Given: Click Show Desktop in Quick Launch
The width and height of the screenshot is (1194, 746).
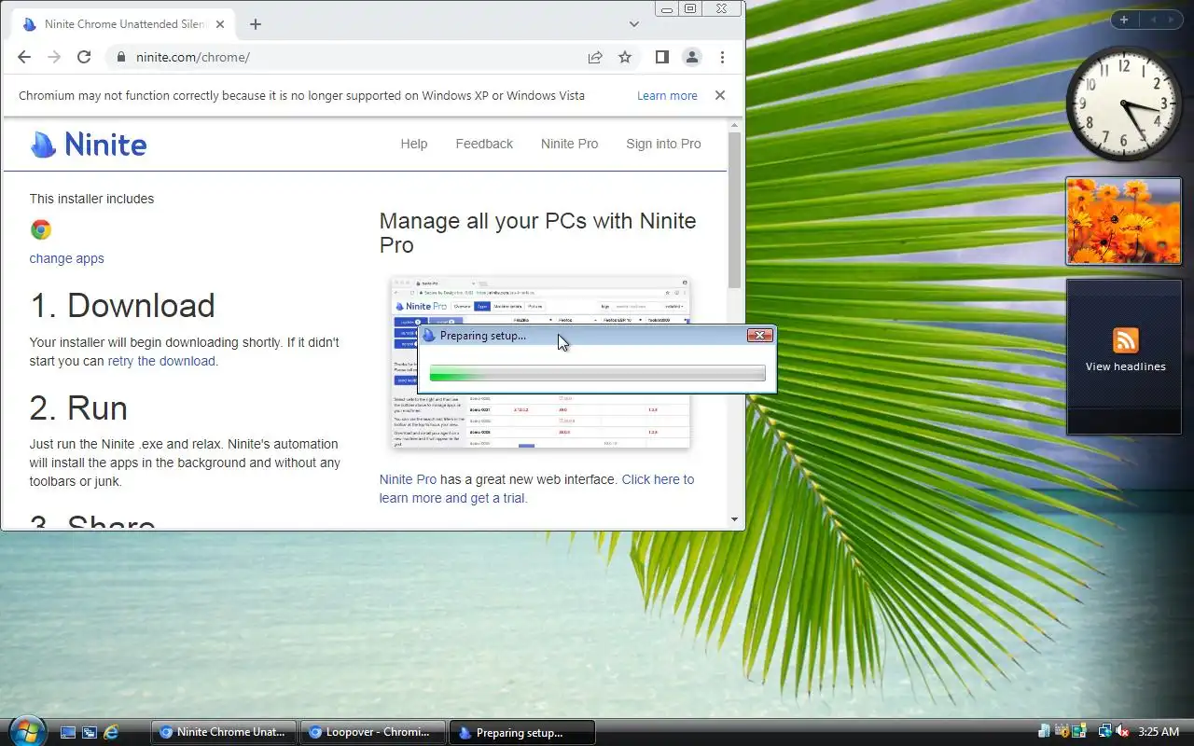Looking at the screenshot, I should [68, 733].
